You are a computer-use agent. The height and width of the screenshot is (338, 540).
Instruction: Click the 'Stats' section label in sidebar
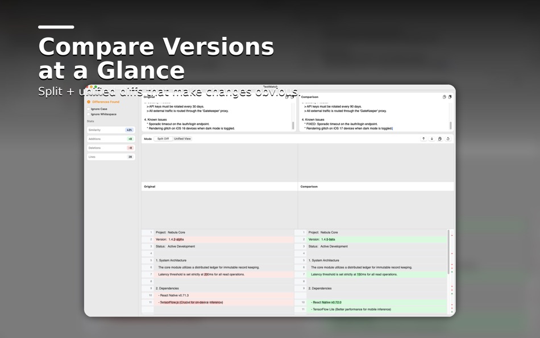(x=90, y=121)
